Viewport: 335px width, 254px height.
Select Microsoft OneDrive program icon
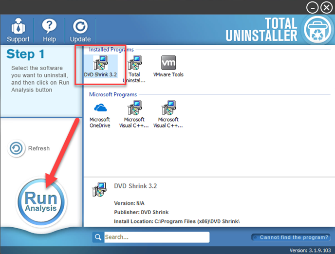coord(100,114)
